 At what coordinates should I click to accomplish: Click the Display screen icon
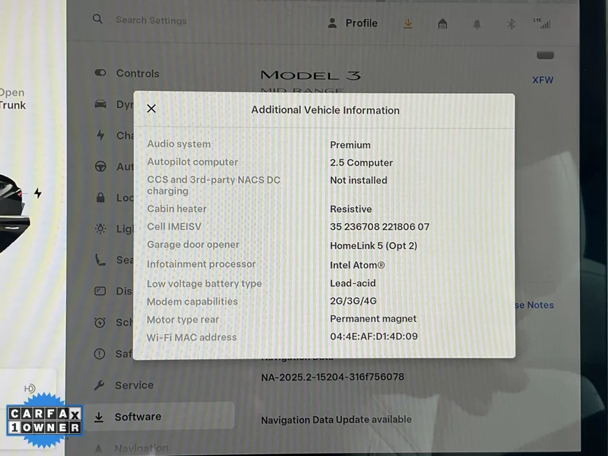click(100, 291)
